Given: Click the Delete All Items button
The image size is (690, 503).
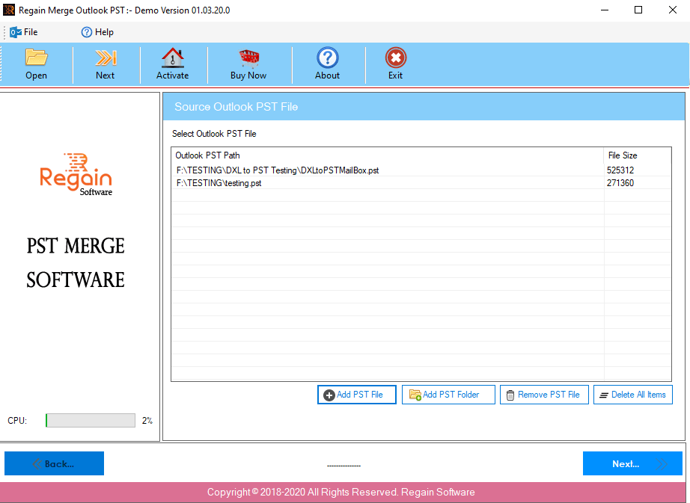Looking at the screenshot, I should [x=633, y=395].
